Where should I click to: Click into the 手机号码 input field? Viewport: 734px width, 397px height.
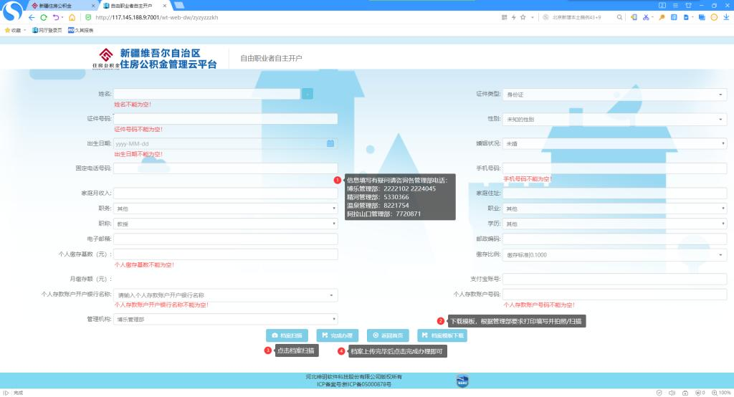point(614,168)
